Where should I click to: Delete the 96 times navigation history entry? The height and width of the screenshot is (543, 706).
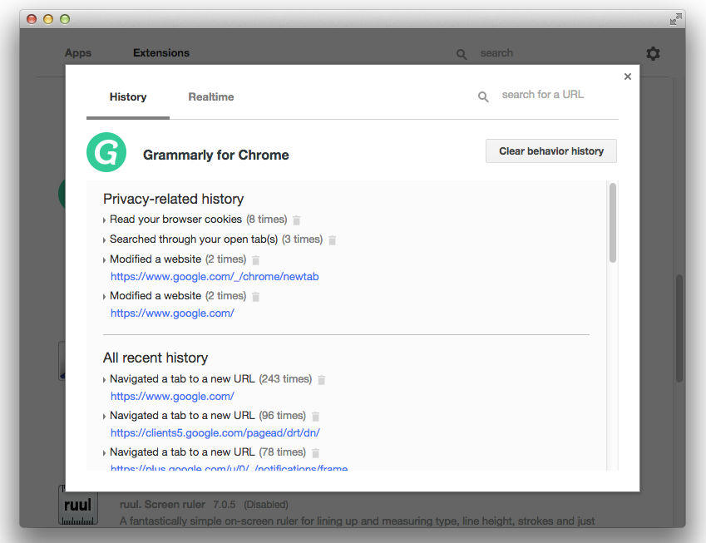315,416
